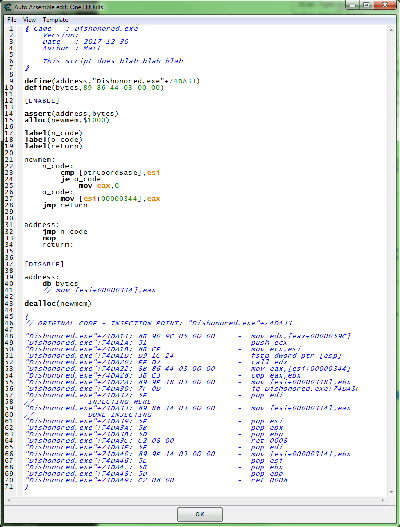Click the 'Version:' comment line
400x527 pixels.
coord(60,35)
